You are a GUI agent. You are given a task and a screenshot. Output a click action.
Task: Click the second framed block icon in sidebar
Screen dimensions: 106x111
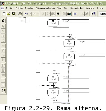click(x=3, y=70)
